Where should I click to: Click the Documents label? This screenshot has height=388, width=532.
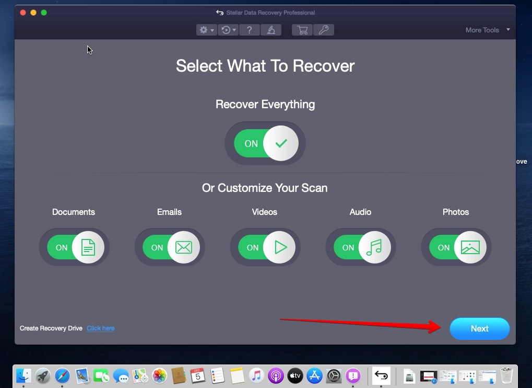click(x=74, y=212)
